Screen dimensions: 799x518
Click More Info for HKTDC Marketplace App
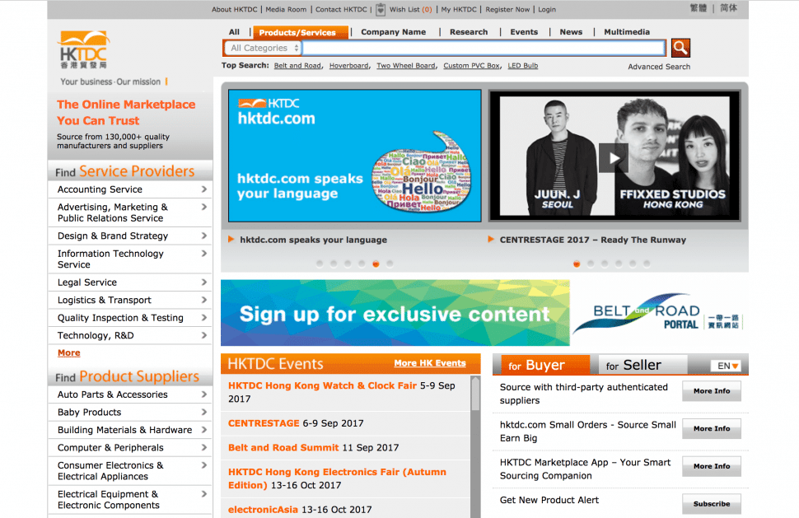[x=712, y=467]
